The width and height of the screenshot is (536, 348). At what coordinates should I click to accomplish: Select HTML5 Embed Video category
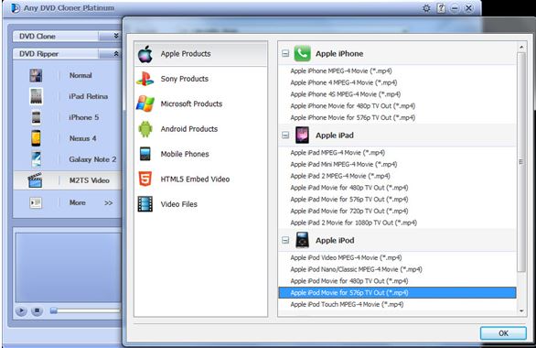[200, 179]
